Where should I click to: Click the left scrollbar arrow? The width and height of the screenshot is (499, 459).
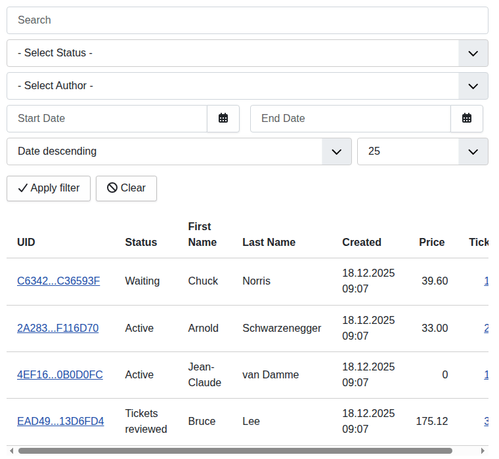[x=11, y=451]
